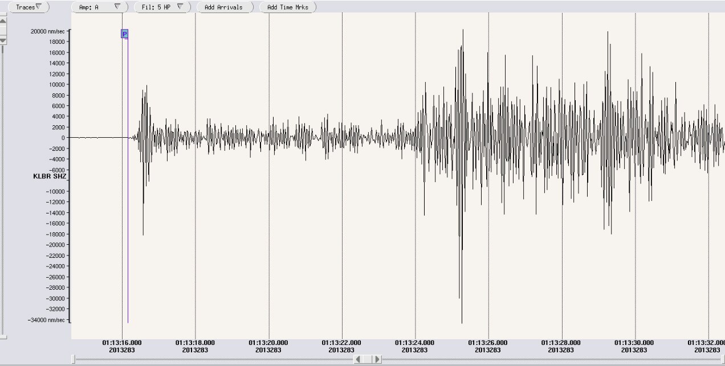Click the Add Time Mrks button
The width and height of the screenshot is (725, 366).
(x=287, y=7)
